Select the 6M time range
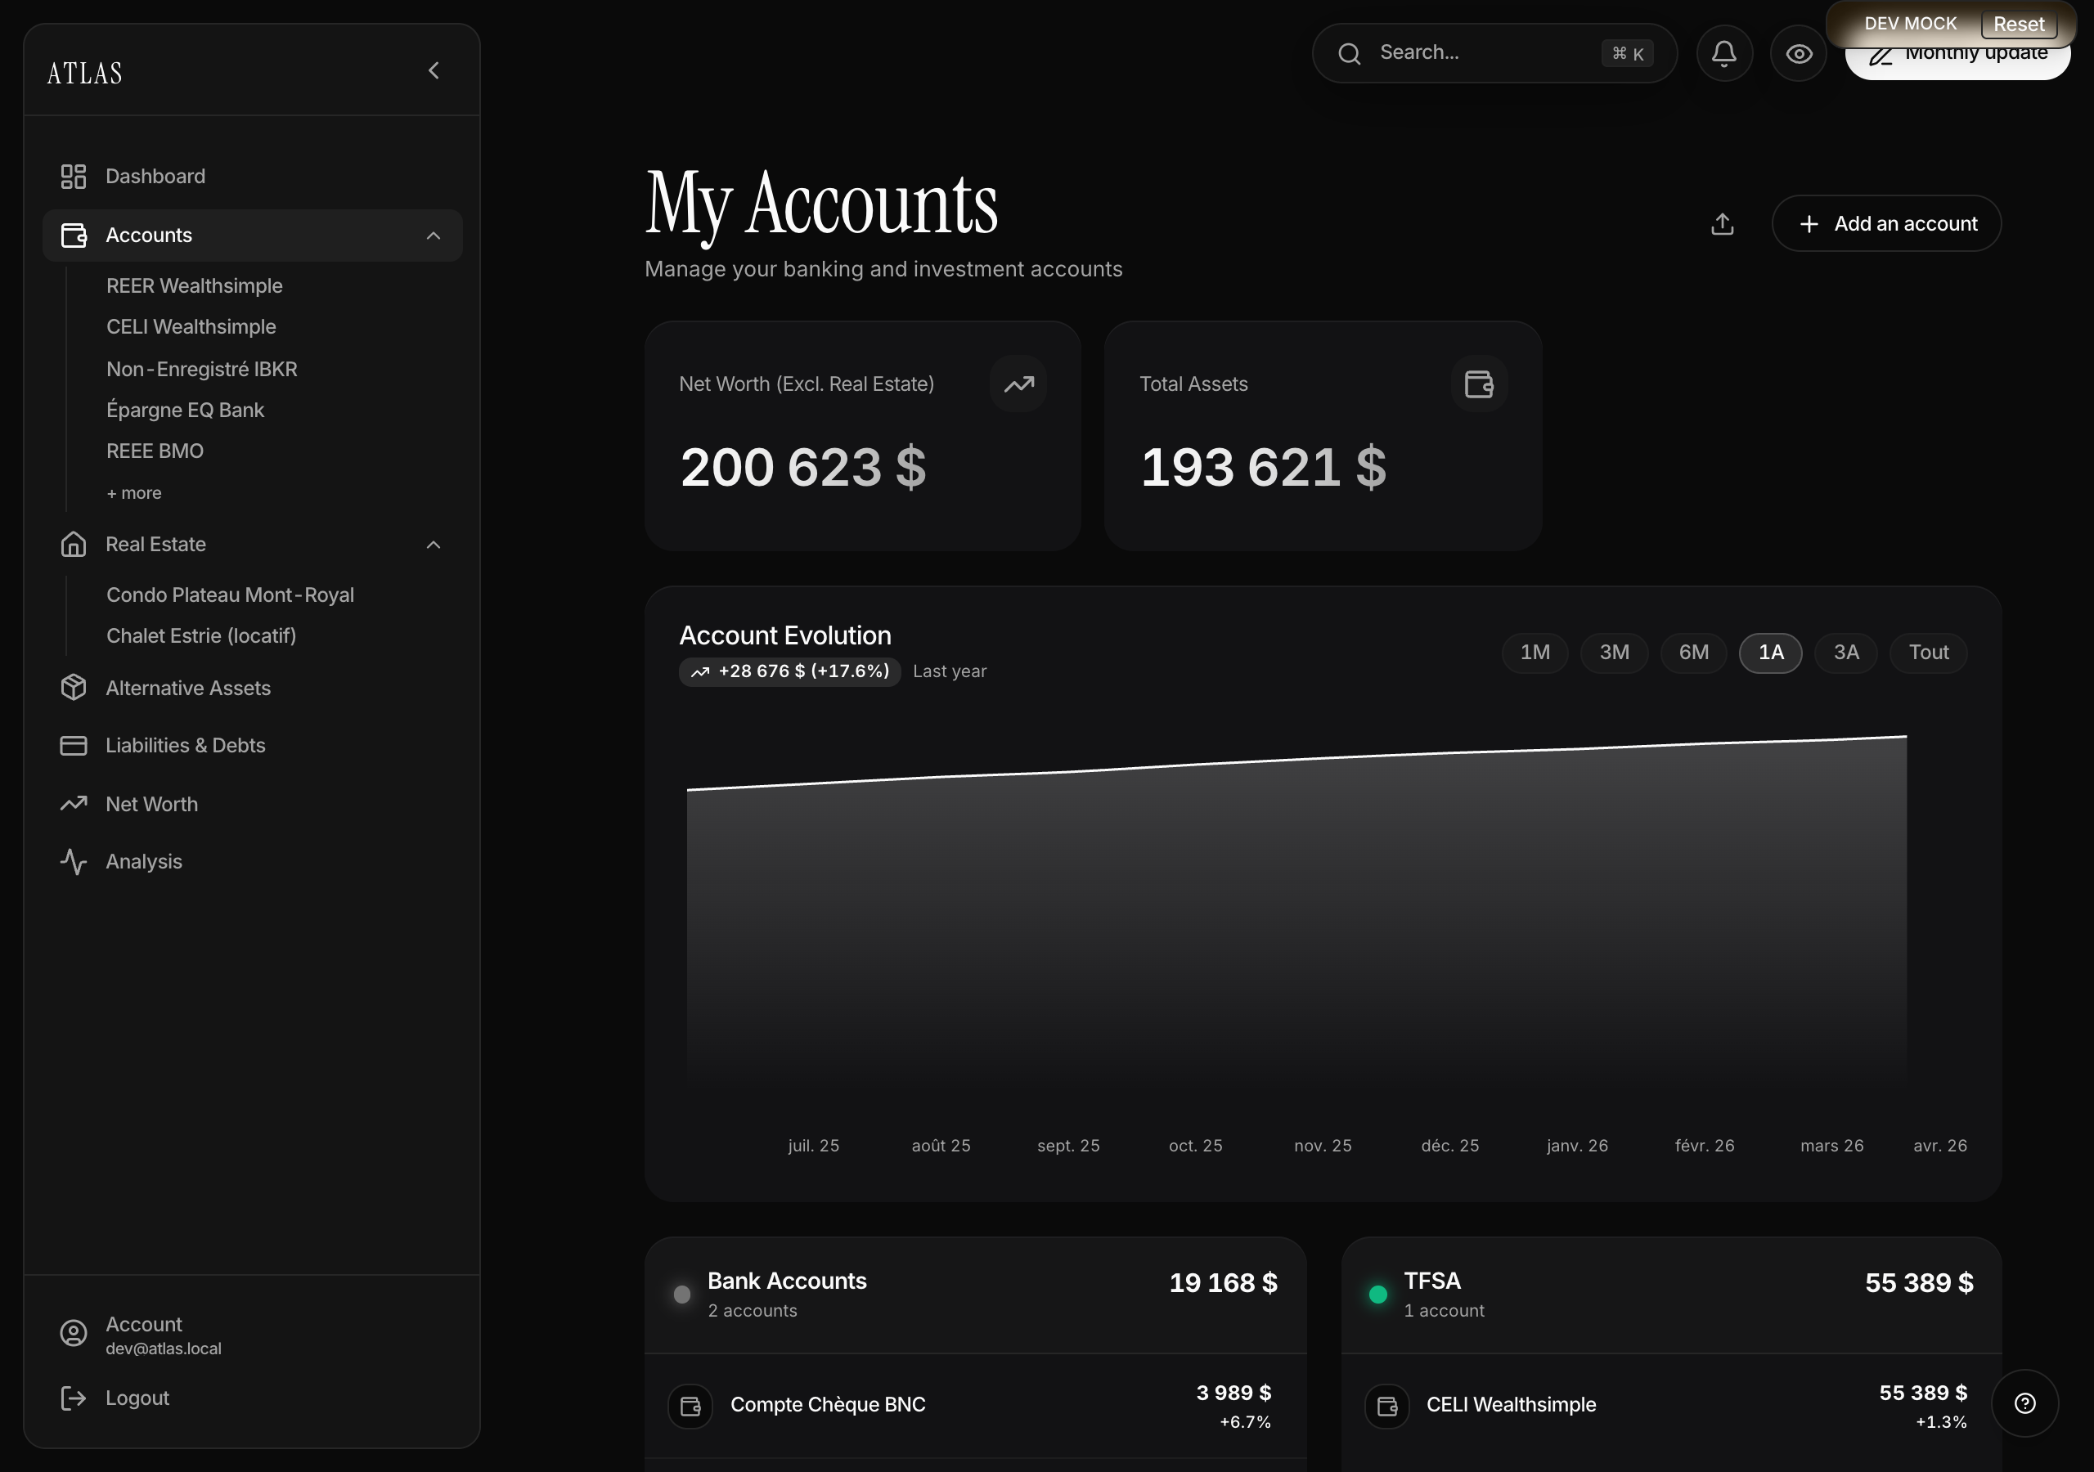This screenshot has width=2094, height=1472. click(x=1694, y=652)
